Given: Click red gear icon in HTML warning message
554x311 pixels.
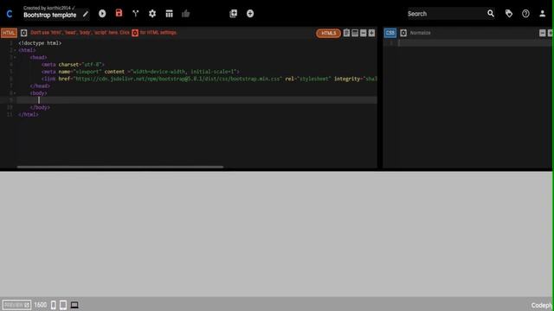Looking at the screenshot, I should pos(135,33).
